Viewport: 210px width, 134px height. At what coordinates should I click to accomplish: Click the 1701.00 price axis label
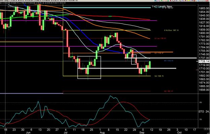pyautogui.click(x=204, y=72)
